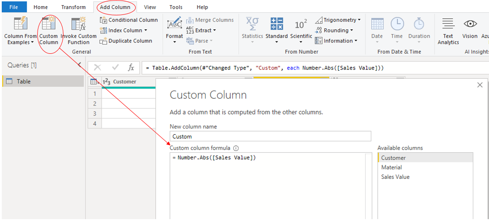Click the Index Column icon
This screenshot has height=220, width=489.
[x=103, y=30]
